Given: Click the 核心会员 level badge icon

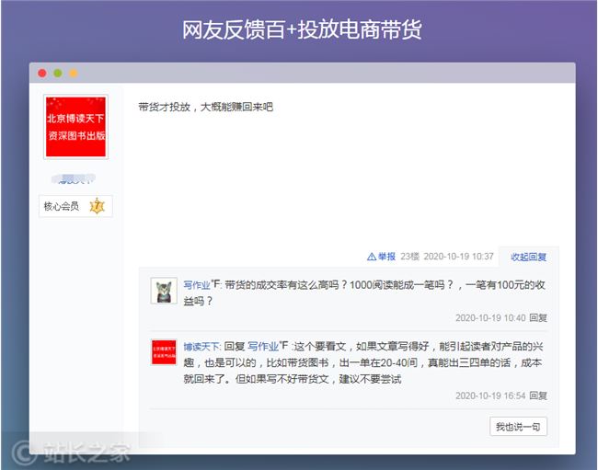Looking at the screenshot, I should coord(97,206).
